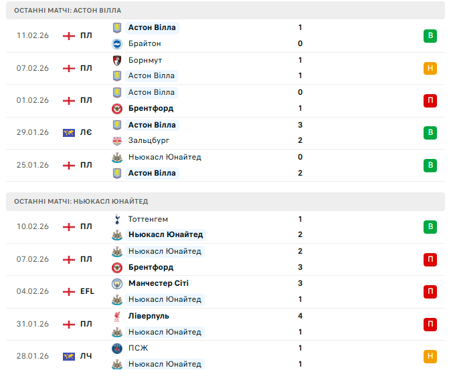
Task: Click red loss badge for 01.02.26 match
Action: (x=430, y=100)
